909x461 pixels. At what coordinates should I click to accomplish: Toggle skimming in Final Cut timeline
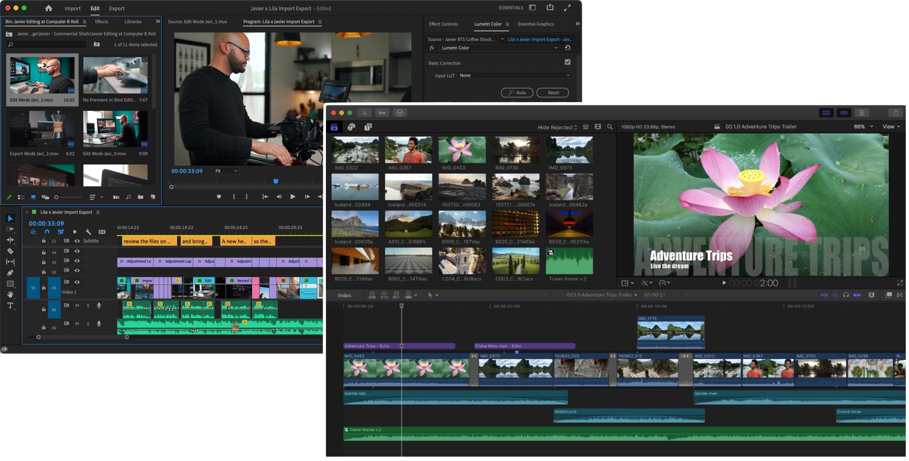pos(824,295)
